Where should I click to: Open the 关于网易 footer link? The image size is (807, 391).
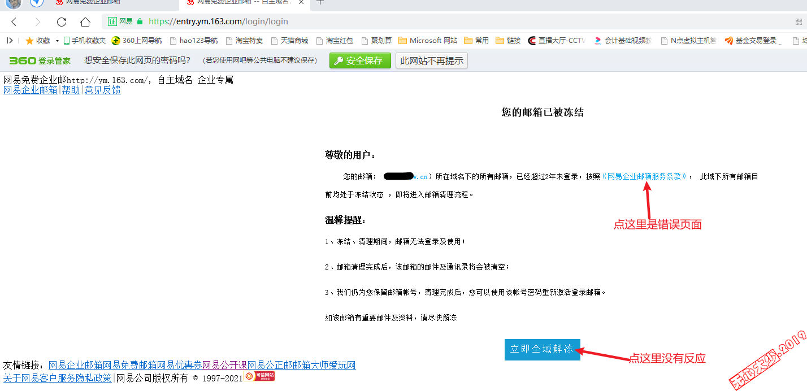click(x=21, y=378)
